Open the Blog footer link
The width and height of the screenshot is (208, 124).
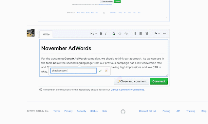tap(204, 111)
